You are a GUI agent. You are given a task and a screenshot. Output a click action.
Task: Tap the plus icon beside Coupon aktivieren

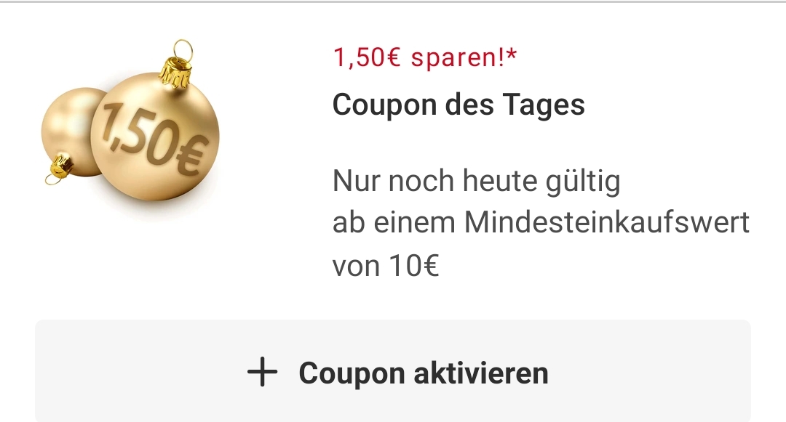click(x=262, y=373)
